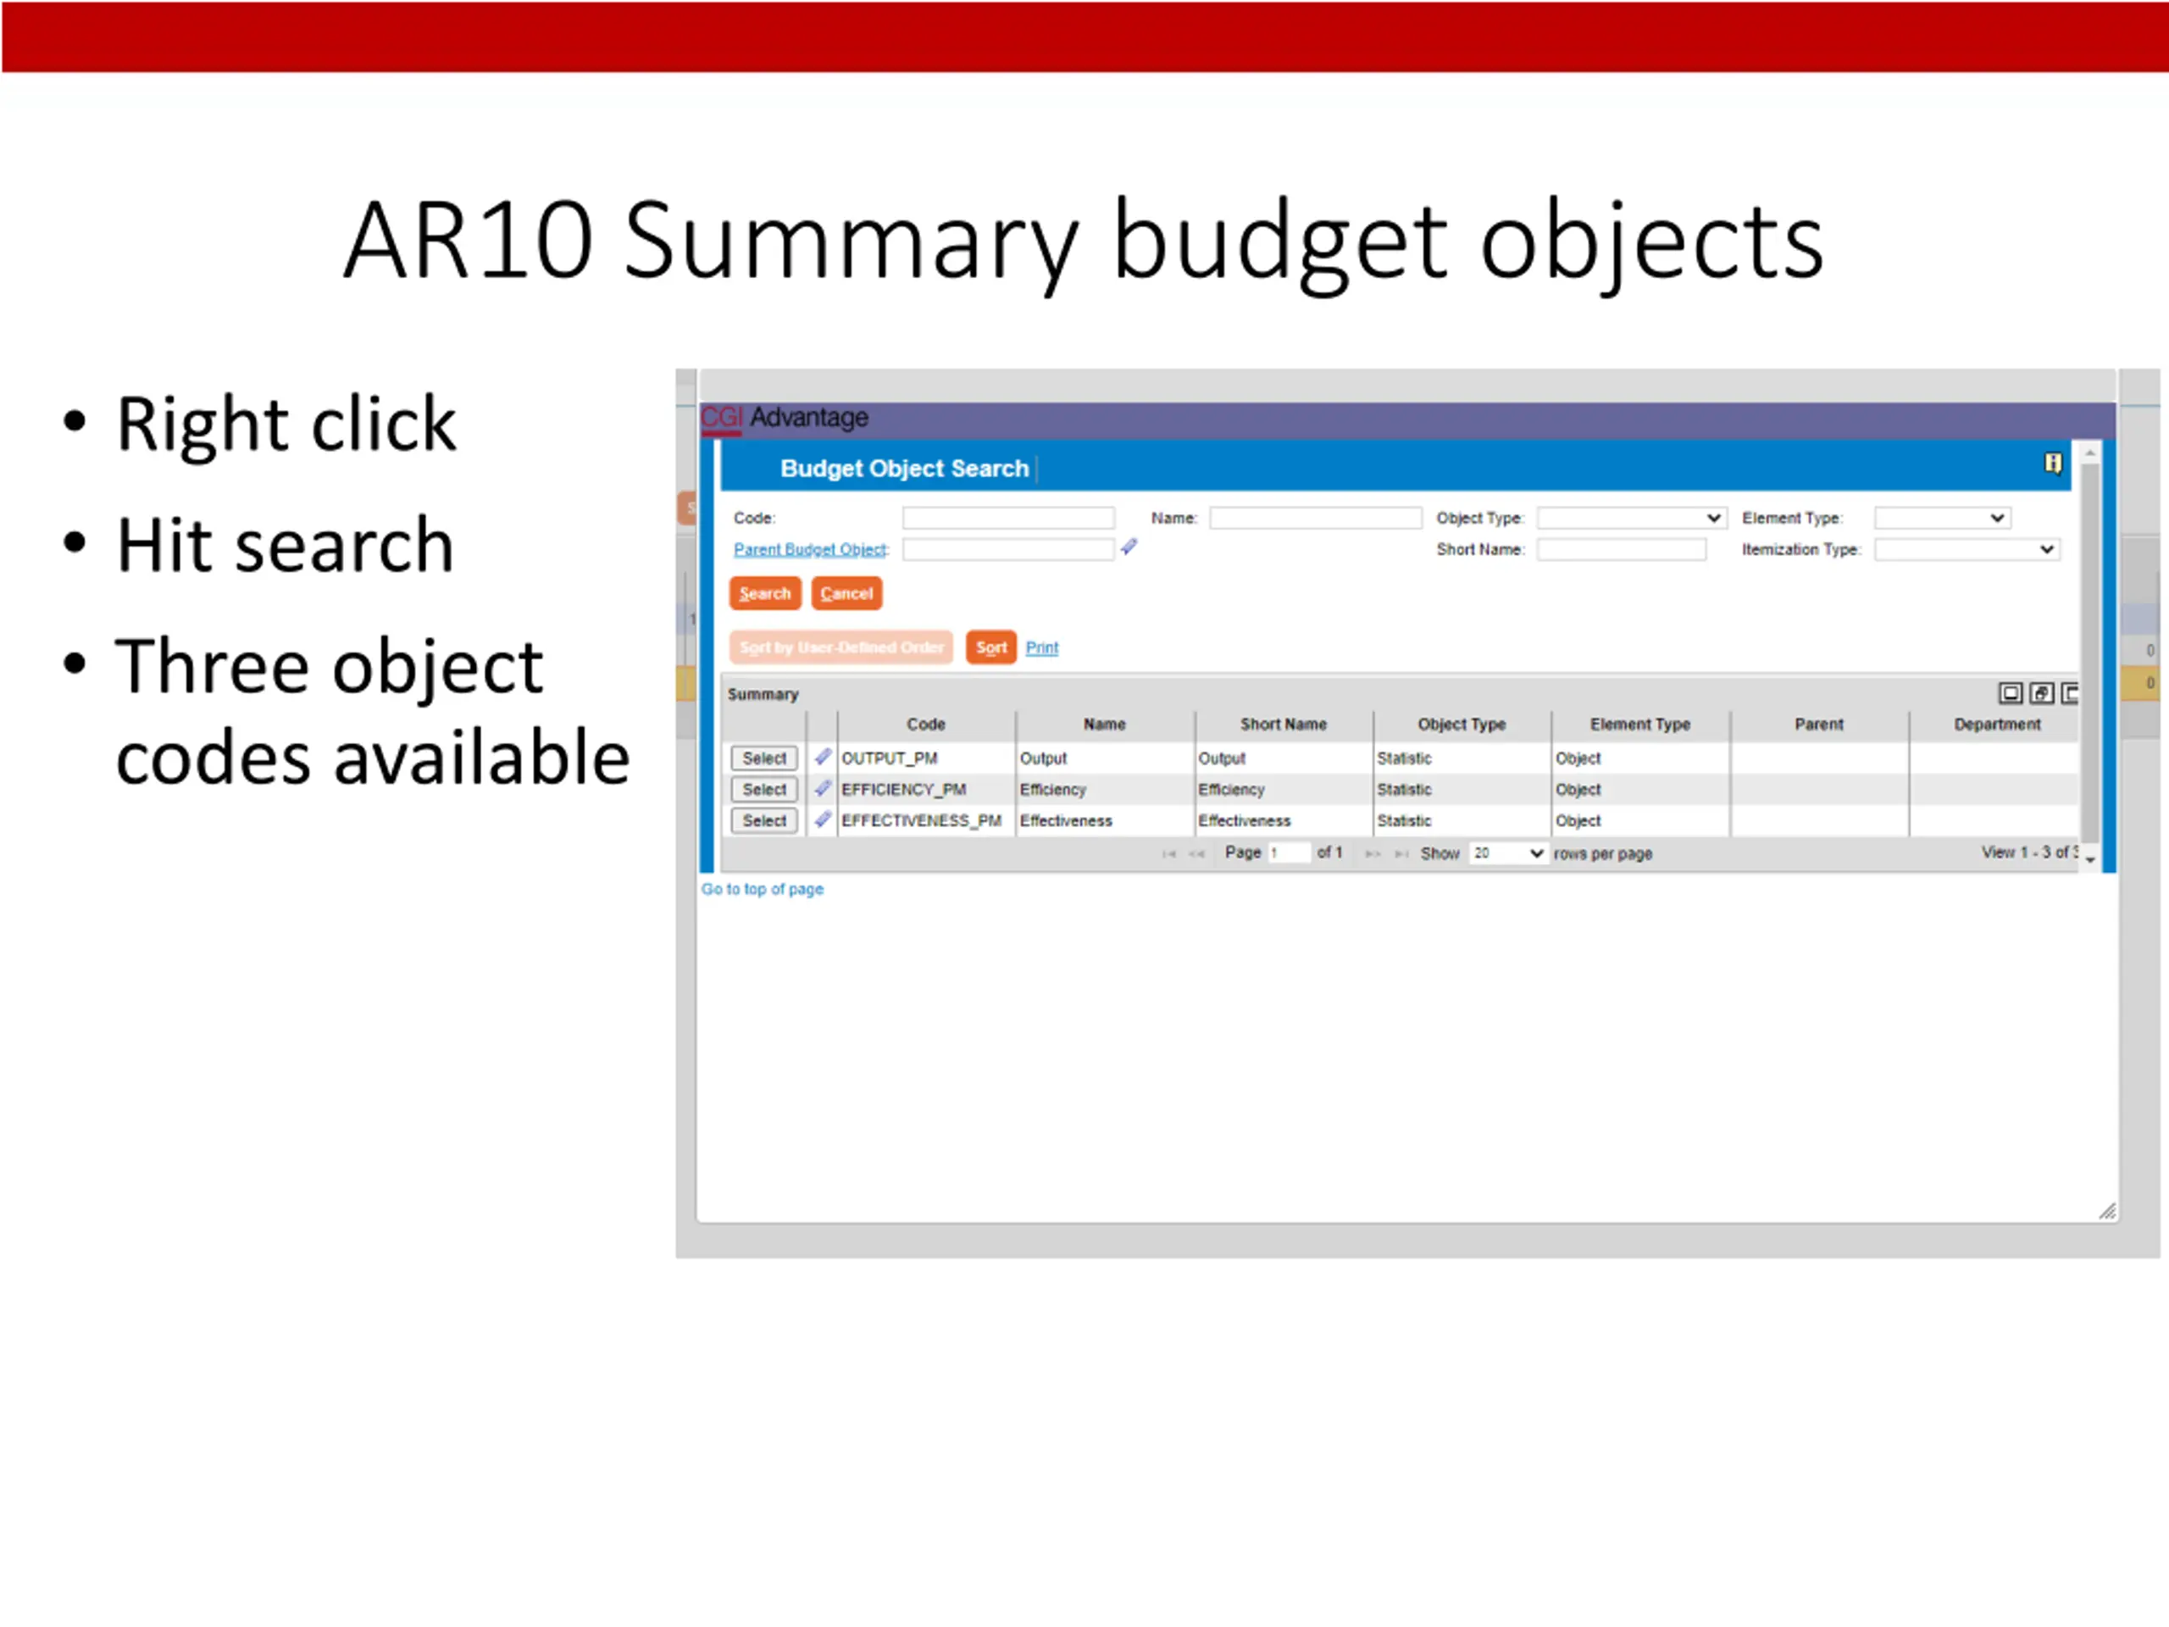Select the OUTPUT_PM budget object
This screenshot has height=1627, width=2169.
(x=764, y=758)
